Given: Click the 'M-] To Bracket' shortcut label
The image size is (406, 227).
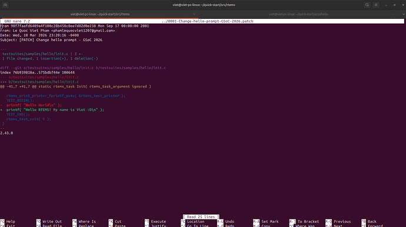Looking at the screenshot, I should [x=304, y=221].
